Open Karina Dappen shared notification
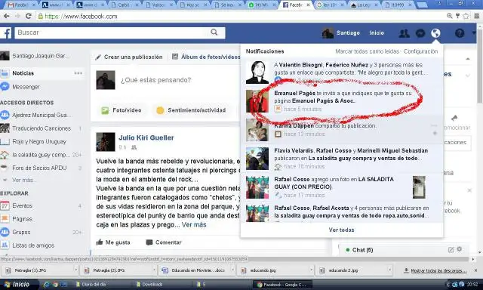483x290 pixels. pos(342,130)
